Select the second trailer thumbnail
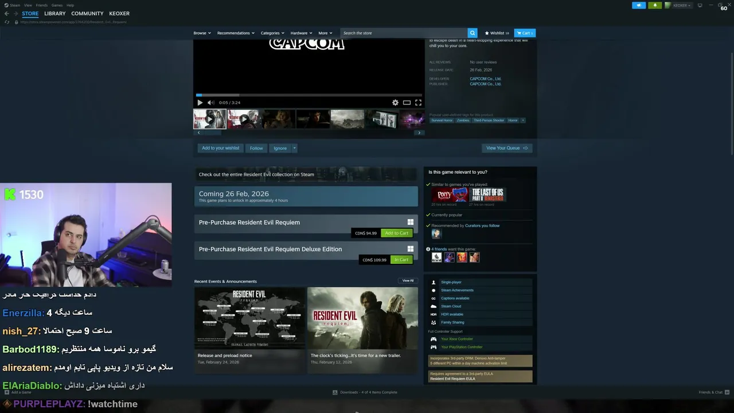 tap(244, 119)
